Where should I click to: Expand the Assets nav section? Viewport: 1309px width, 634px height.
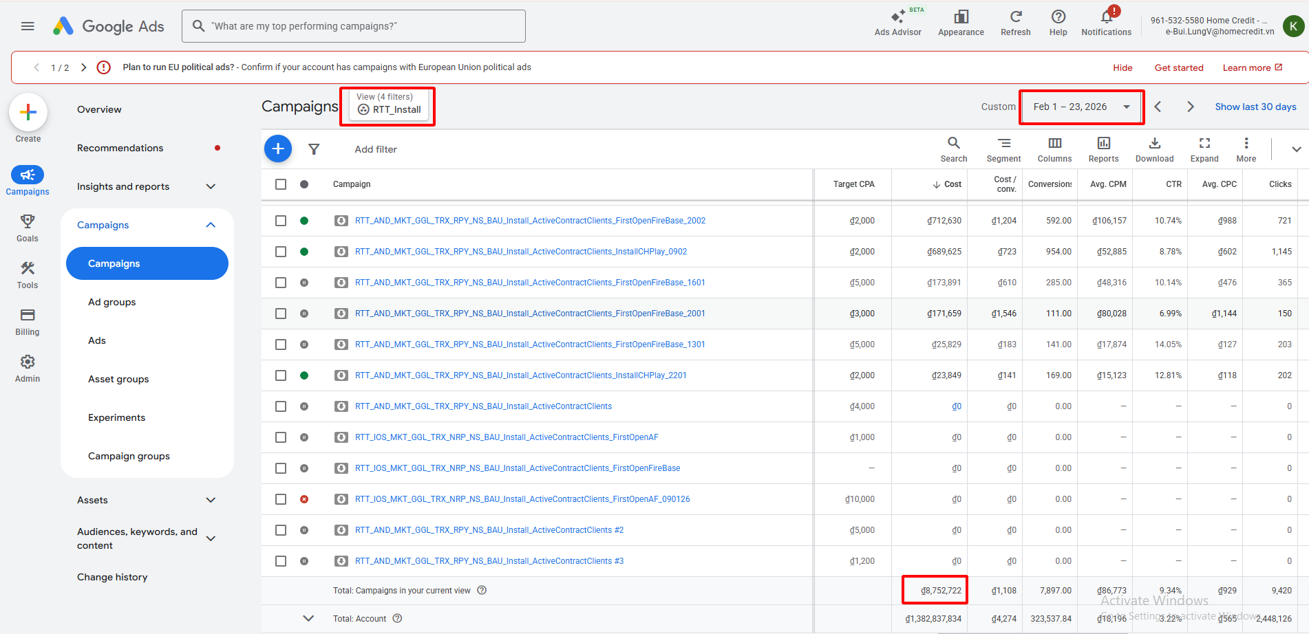tap(211, 500)
